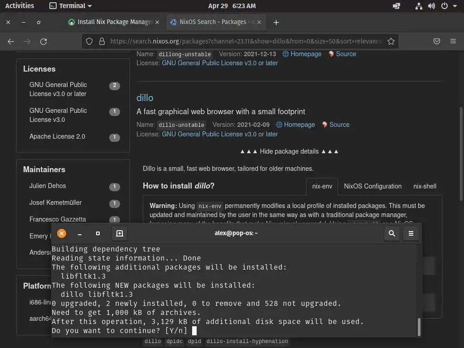The width and height of the screenshot is (464, 348).
Task: Click the browser page scrollbar
Action: (461, 154)
